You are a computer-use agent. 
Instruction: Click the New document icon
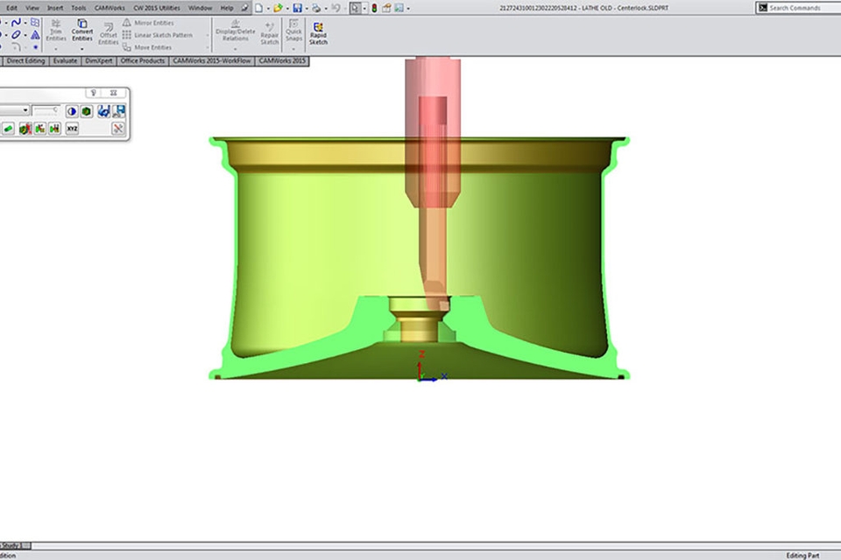click(258, 8)
